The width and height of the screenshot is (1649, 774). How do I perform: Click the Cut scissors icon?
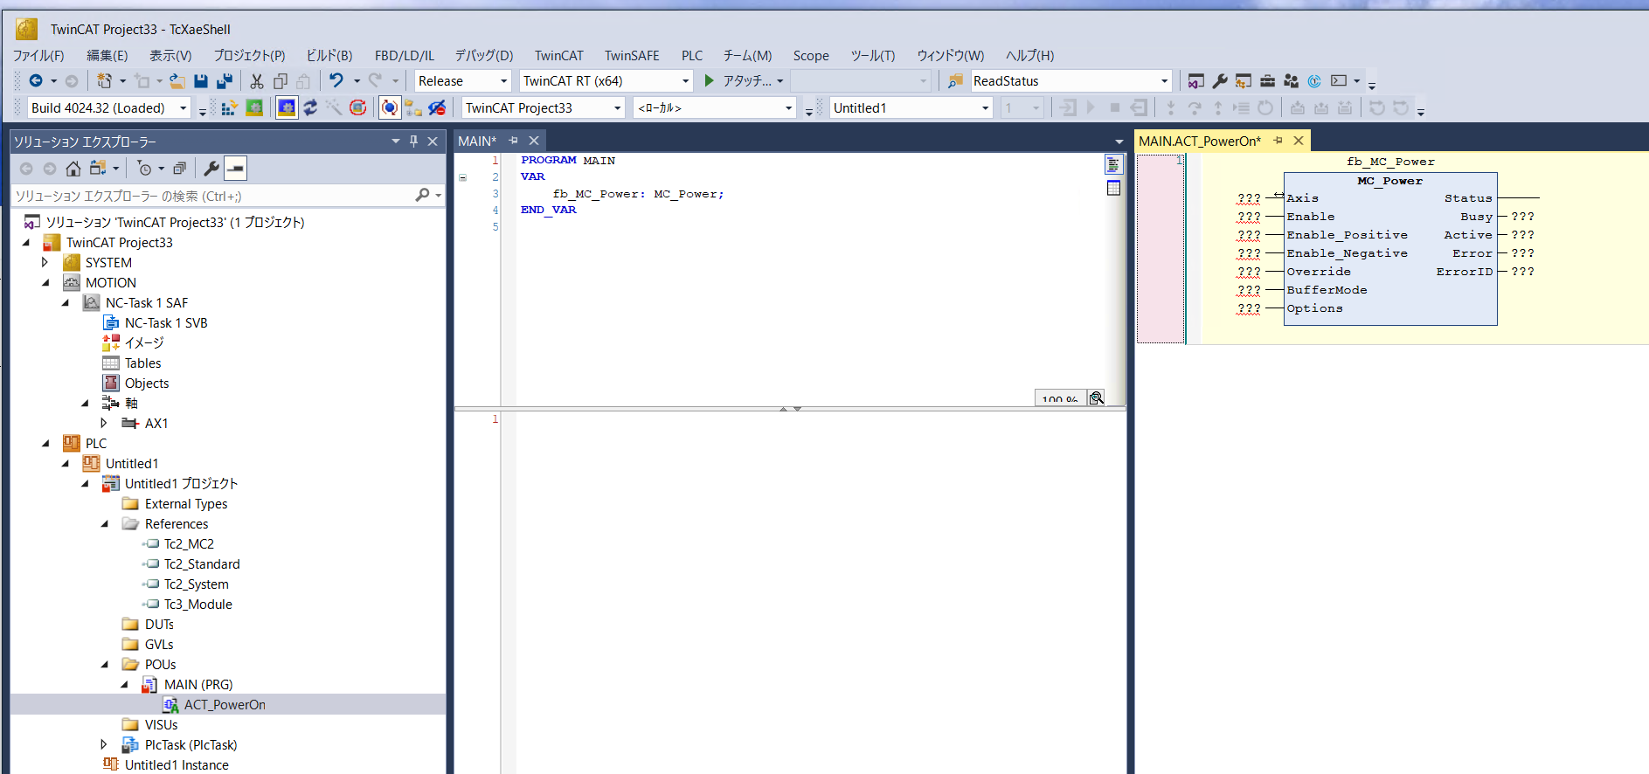(257, 81)
